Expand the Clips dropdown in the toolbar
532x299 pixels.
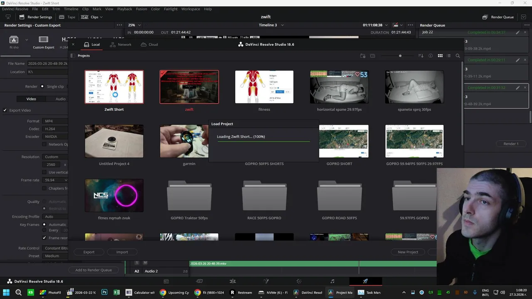point(101,17)
